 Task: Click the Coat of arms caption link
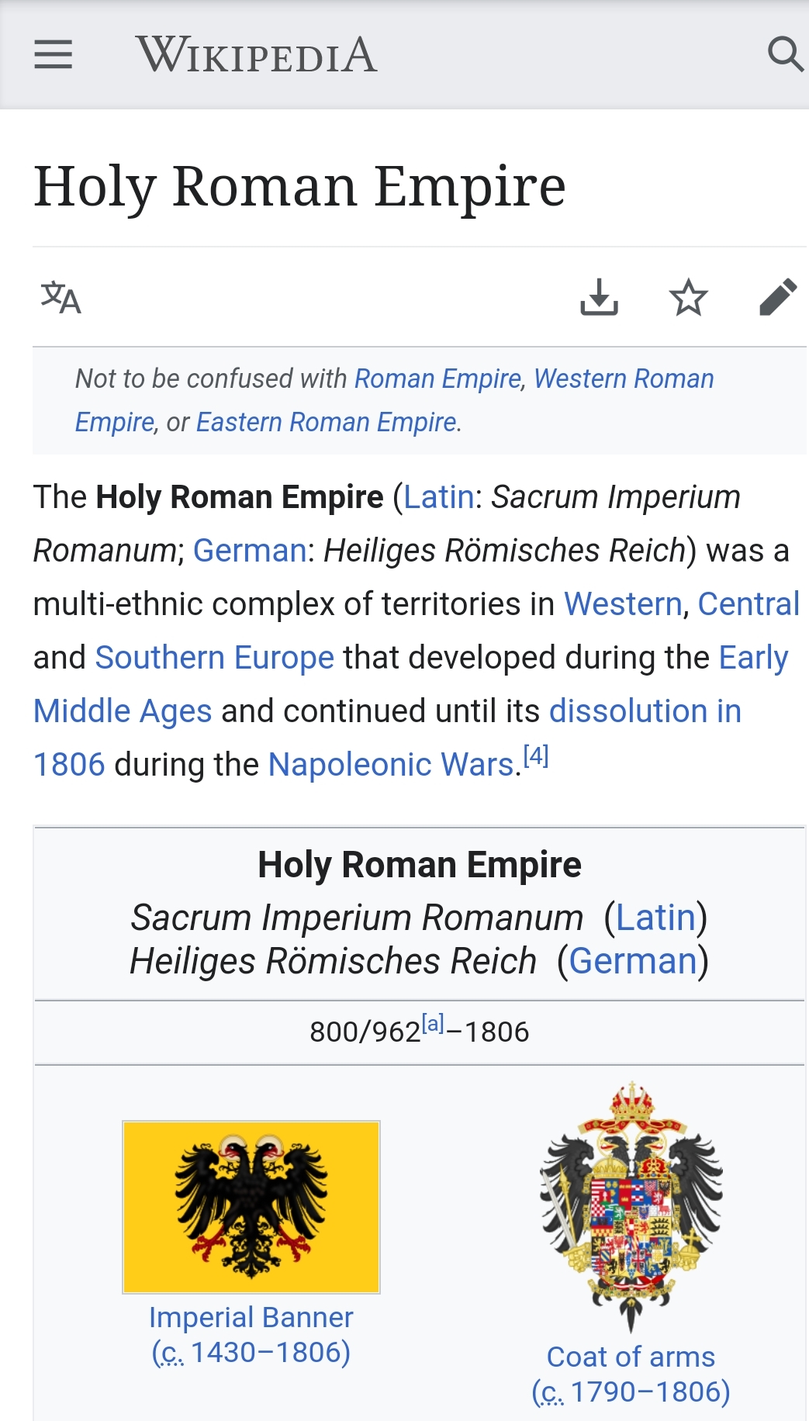[x=631, y=1357]
